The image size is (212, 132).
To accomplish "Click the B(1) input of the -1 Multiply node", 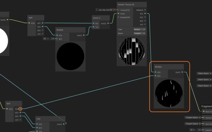I will 57,39.
